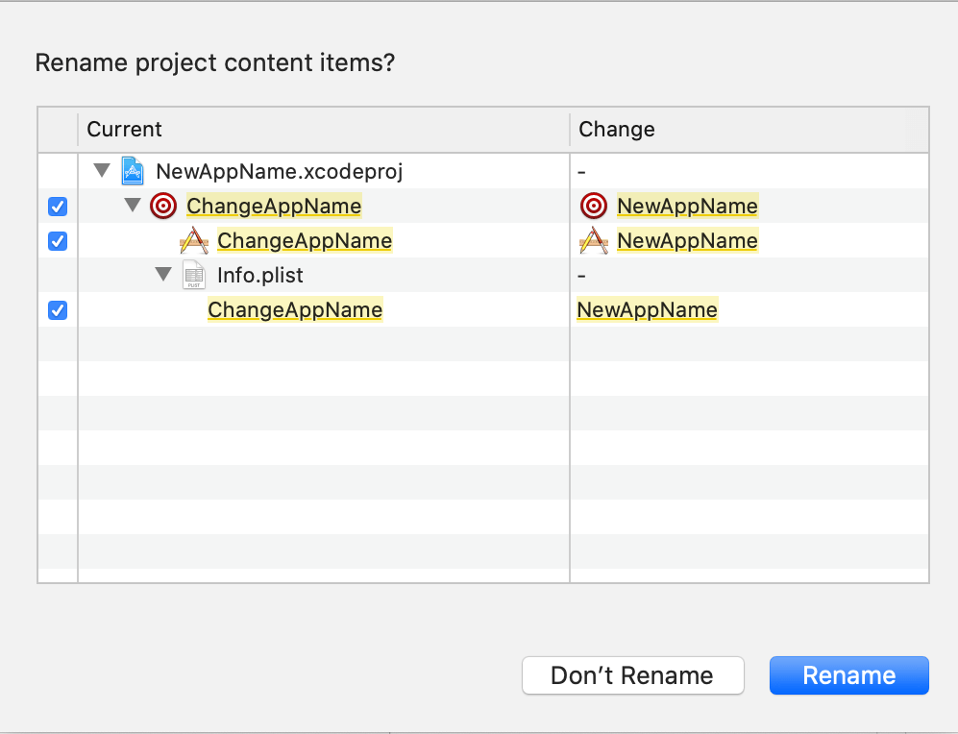Select NewAppName text in the Info.plist entry row
958x734 pixels.
pyautogui.click(x=647, y=309)
